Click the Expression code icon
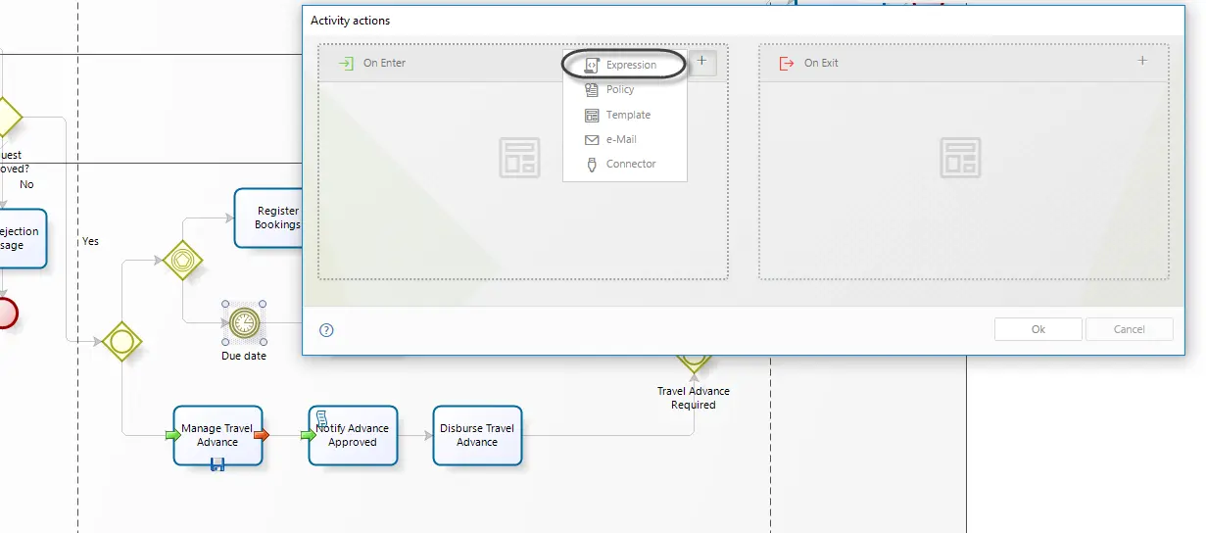 pyautogui.click(x=591, y=65)
